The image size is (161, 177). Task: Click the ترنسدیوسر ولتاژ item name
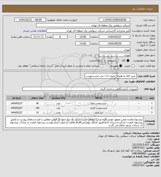99,103
